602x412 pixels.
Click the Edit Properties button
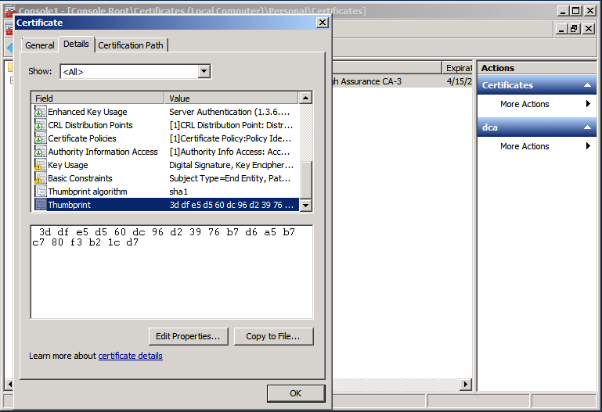tap(188, 336)
